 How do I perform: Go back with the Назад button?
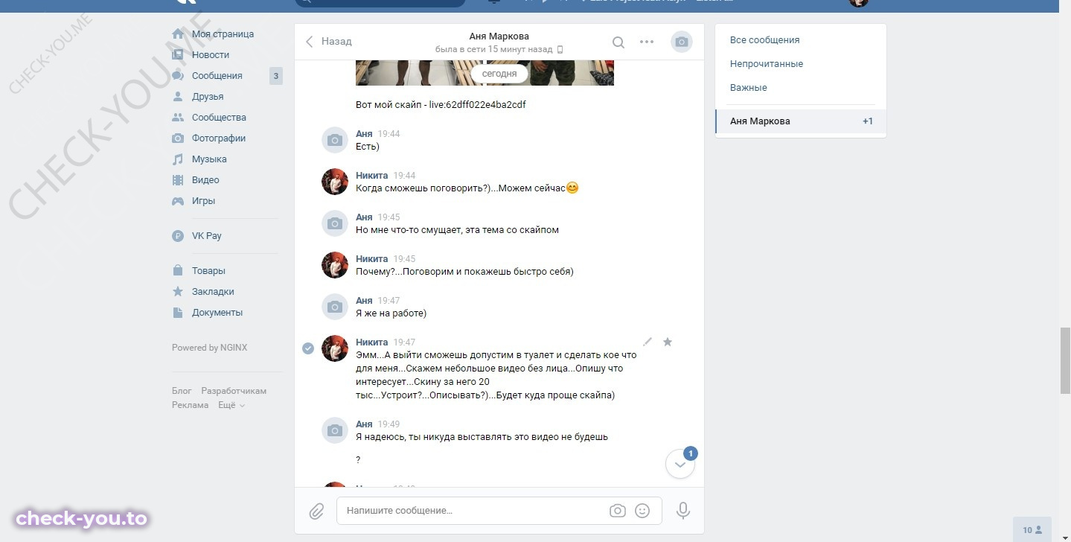coord(328,42)
